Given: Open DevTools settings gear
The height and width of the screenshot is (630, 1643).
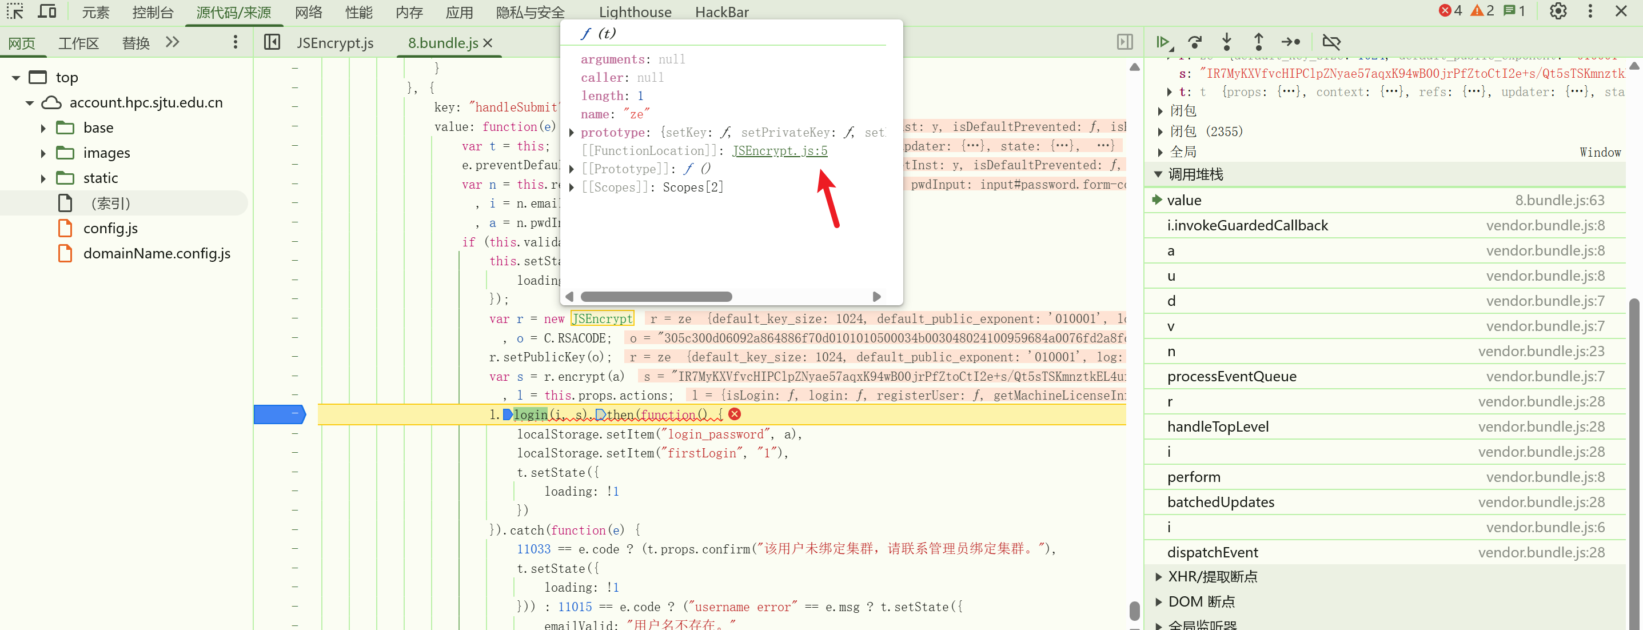Looking at the screenshot, I should click(1557, 11).
